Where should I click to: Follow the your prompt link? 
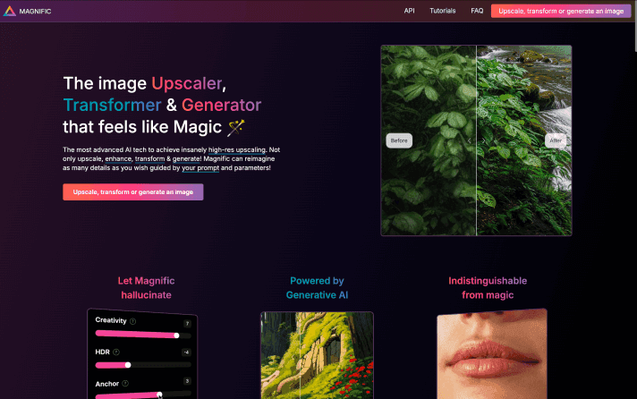point(200,168)
